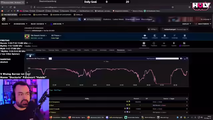Click the Warcraft Logs site logo

(x=4, y=19)
